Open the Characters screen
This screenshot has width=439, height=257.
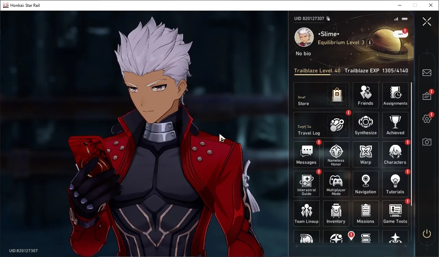[395, 154]
